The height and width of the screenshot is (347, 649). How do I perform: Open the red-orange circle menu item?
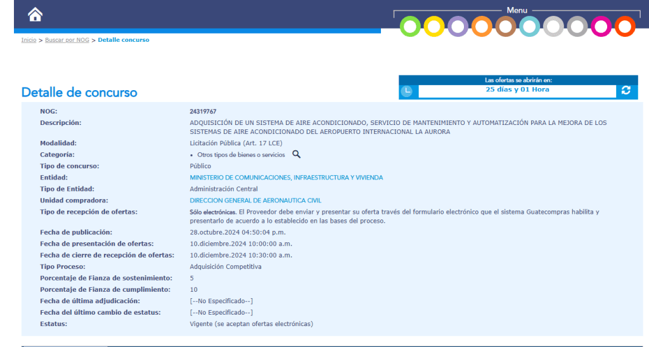(625, 27)
